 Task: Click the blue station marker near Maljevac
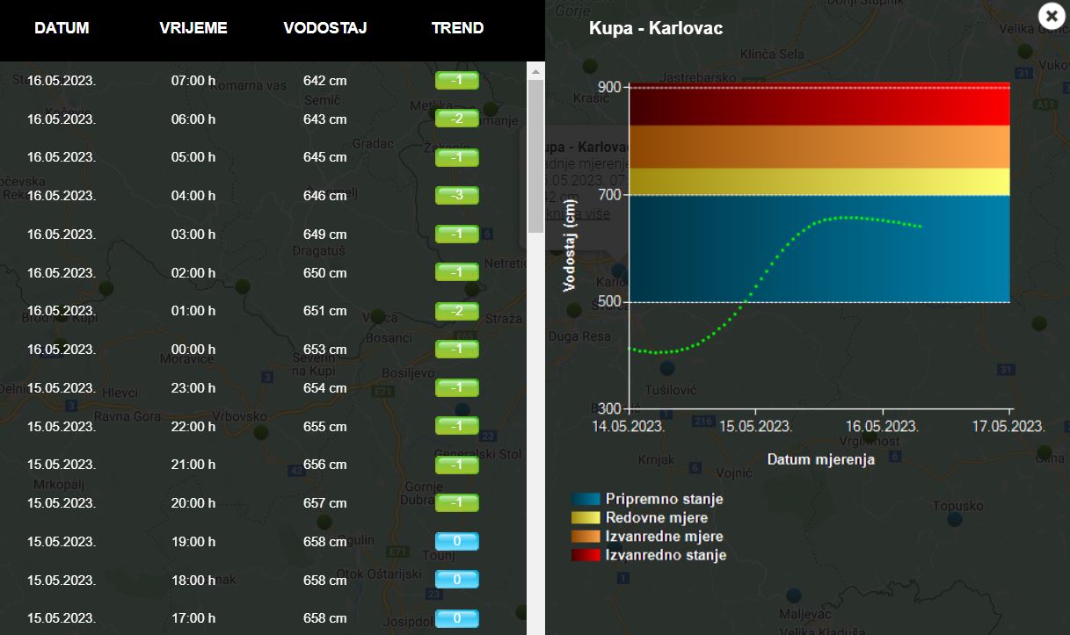click(x=794, y=595)
